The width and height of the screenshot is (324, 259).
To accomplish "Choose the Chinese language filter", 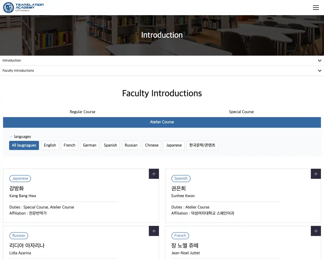I will 152,145.
